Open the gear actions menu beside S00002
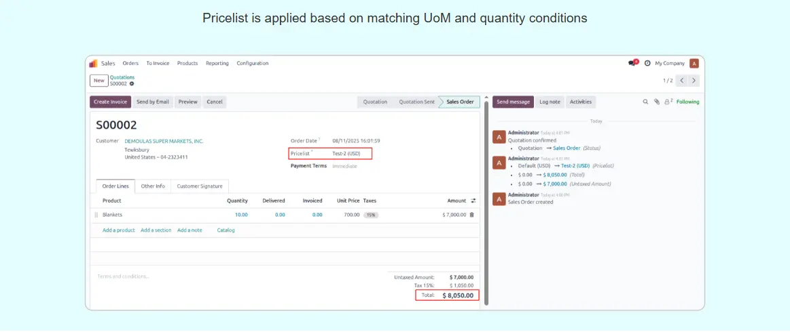This screenshot has width=790, height=332. pos(132,84)
